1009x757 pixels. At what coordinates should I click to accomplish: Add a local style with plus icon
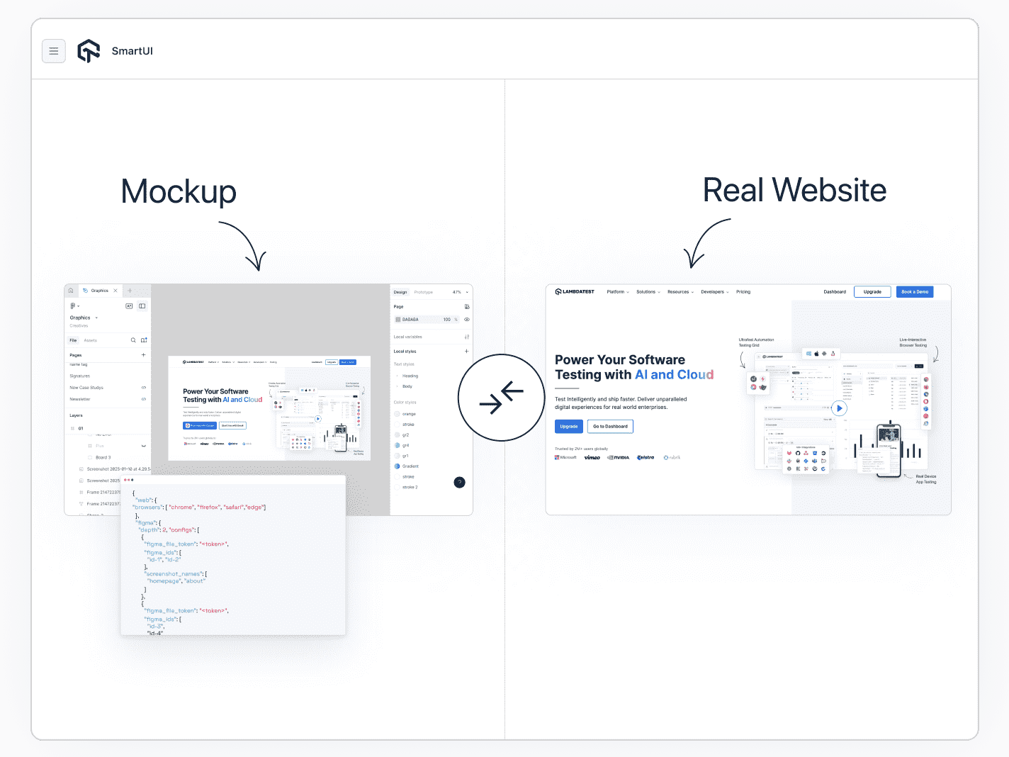click(x=466, y=352)
